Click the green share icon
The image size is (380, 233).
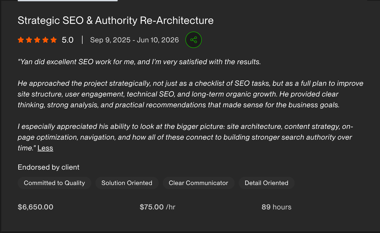point(194,40)
